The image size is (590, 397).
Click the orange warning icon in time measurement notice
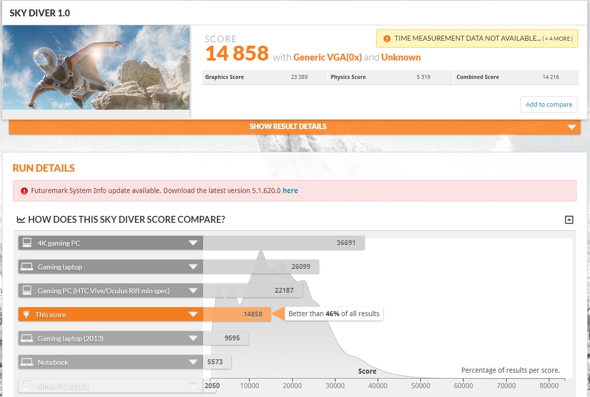(x=387, y=38)
